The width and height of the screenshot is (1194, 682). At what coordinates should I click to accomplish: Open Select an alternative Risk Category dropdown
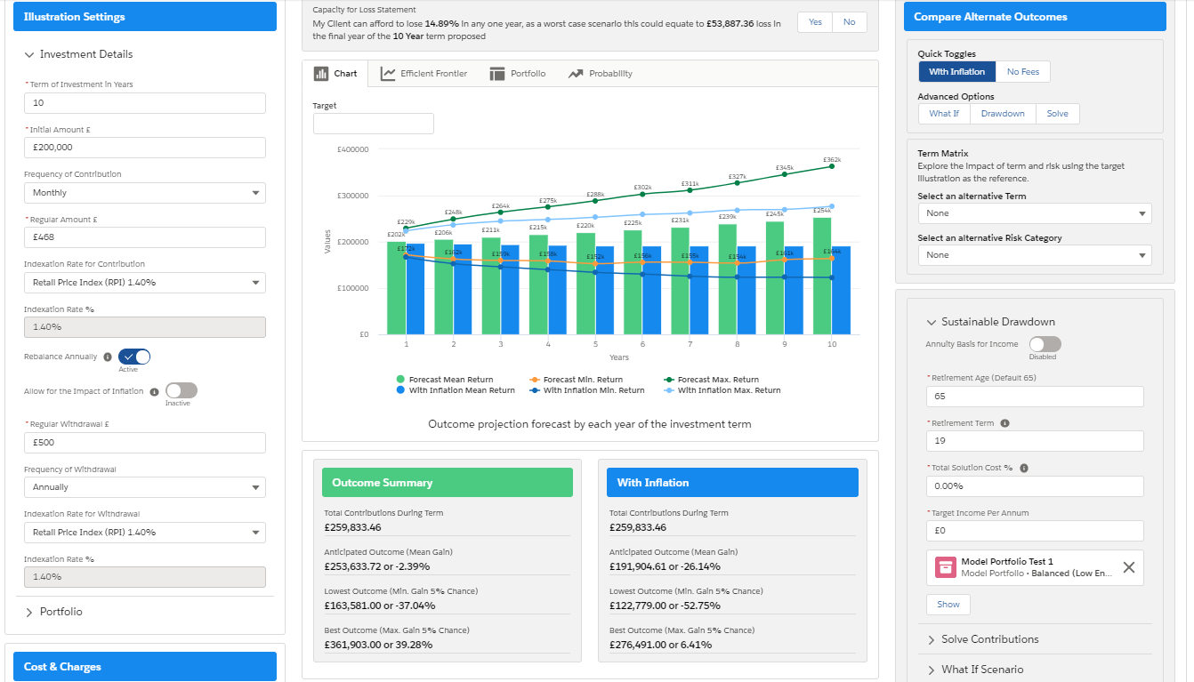[1035, 255]
